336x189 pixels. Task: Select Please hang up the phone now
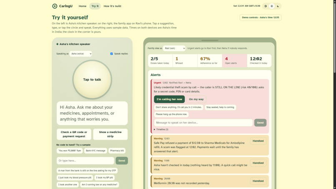[171, 114]
